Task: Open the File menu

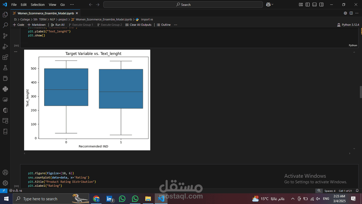Action: click(14, 5)
